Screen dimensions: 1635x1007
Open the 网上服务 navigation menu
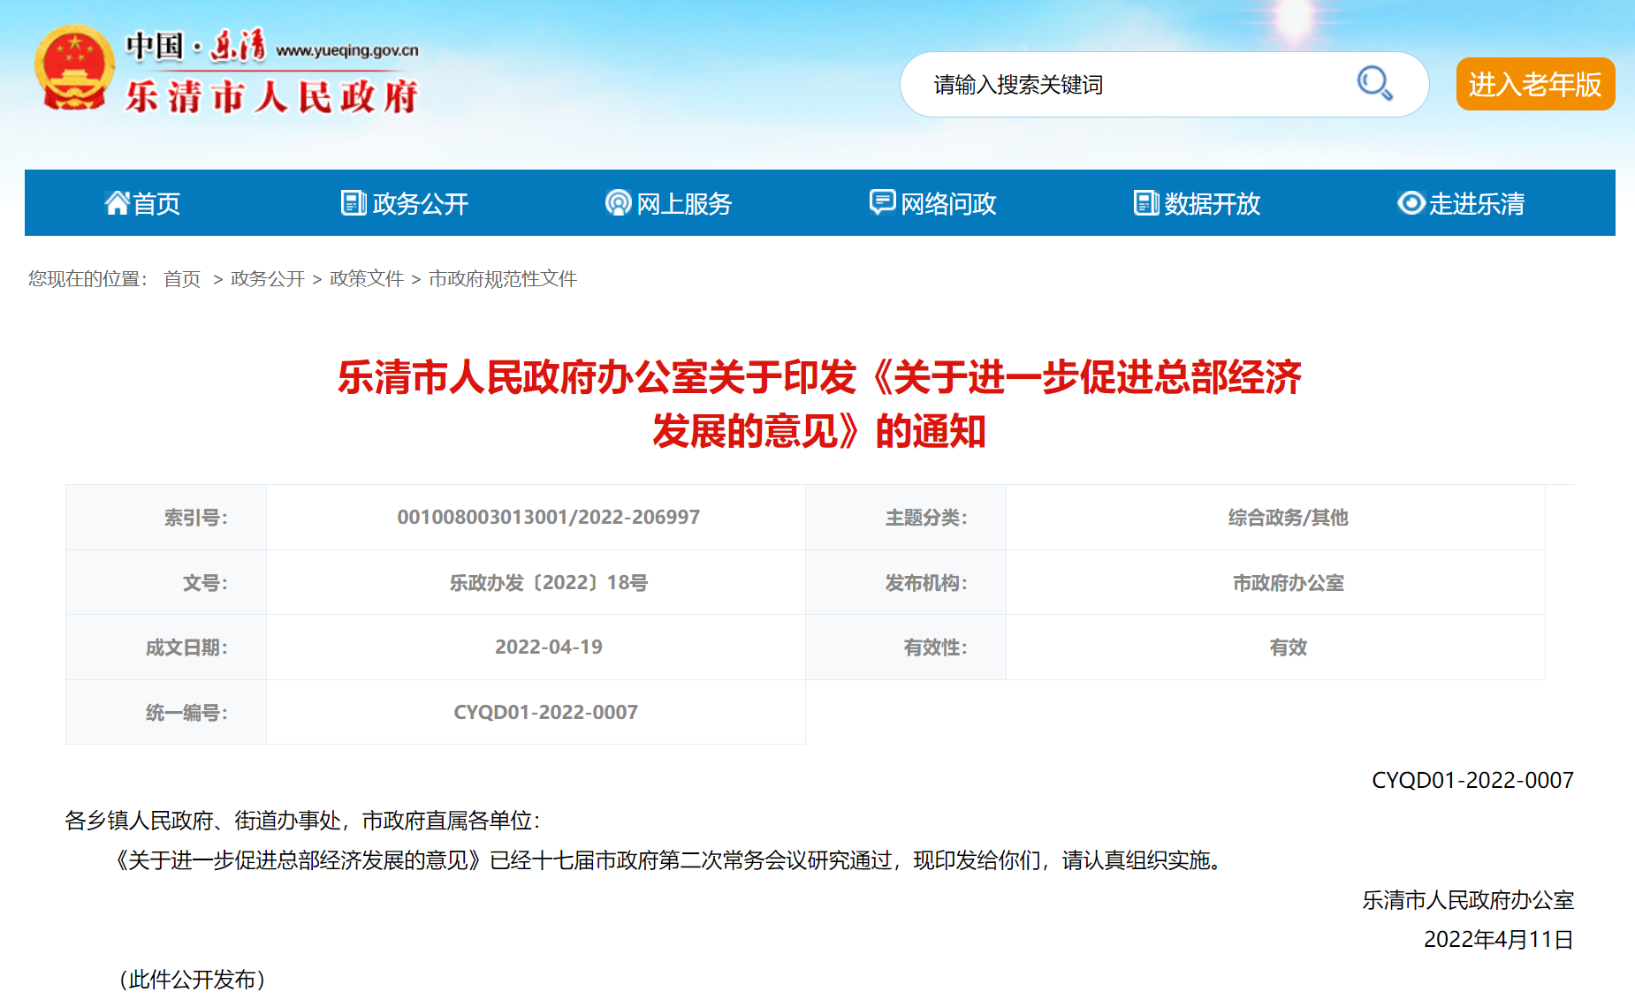coord(684,204)
